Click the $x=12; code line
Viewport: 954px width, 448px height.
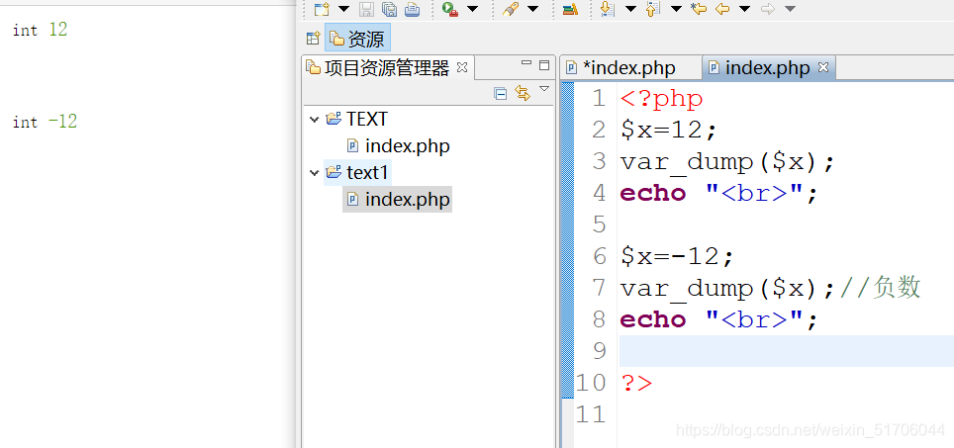click(x=669, y=131)
